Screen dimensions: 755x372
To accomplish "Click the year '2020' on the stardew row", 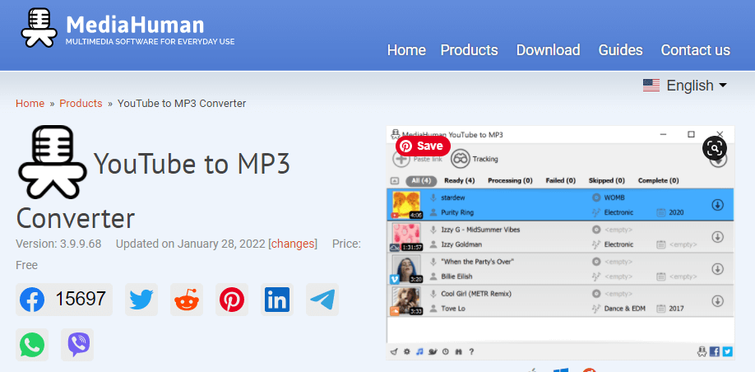I will click(x=676, y=212).
